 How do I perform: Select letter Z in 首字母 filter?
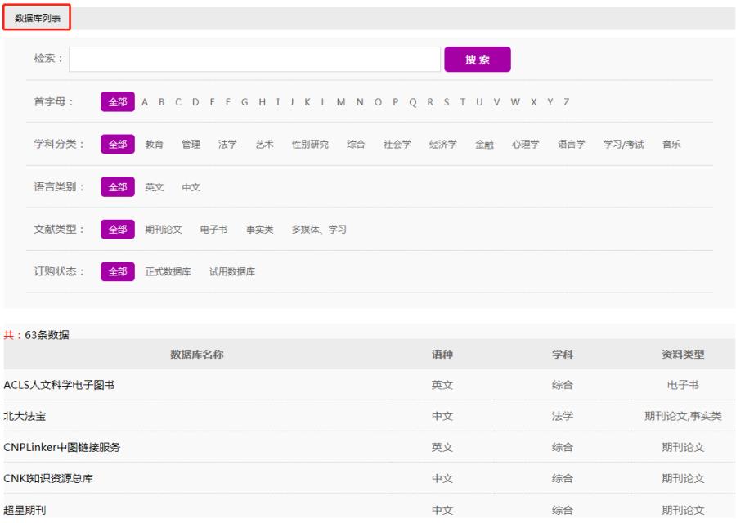(566, 102)
